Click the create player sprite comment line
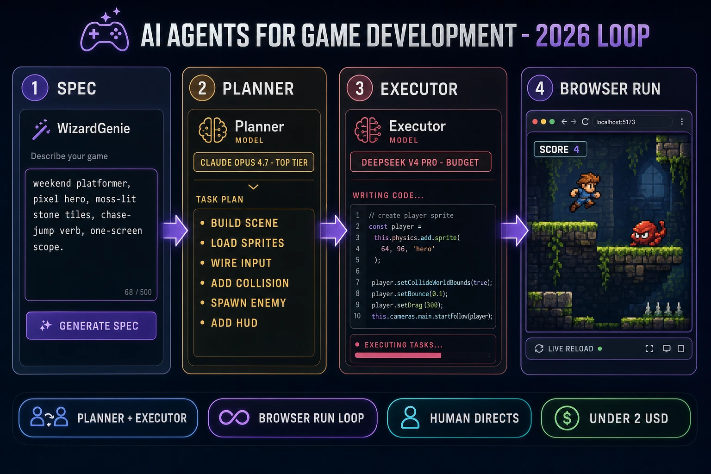The height and width of the screenshot is (474, 711). tap(411, 215)
